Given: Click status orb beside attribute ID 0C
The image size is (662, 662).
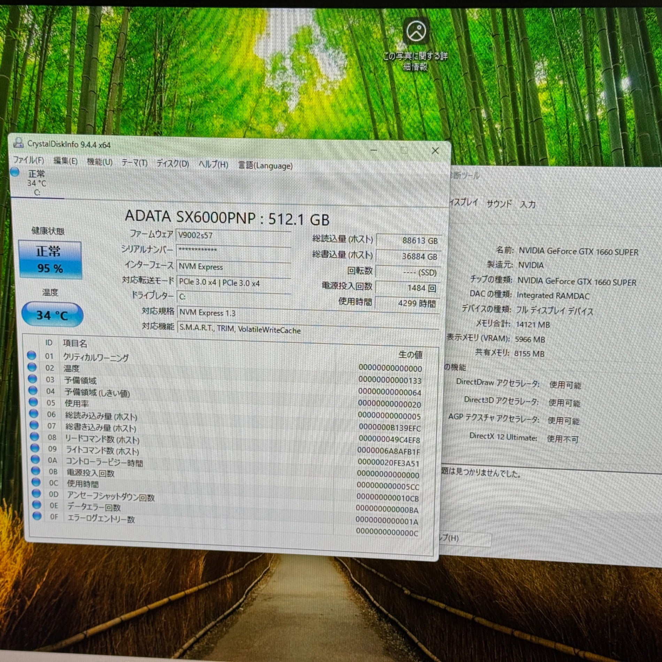Looking at the screenshot, I should click(x=36, y=482).
